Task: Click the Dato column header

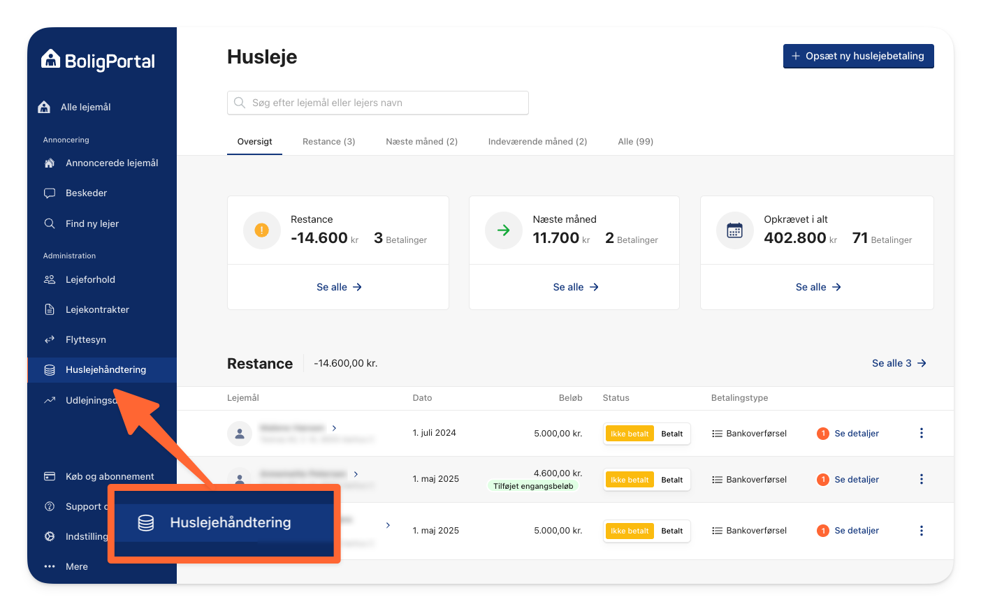Action: (x=422, y=398)
